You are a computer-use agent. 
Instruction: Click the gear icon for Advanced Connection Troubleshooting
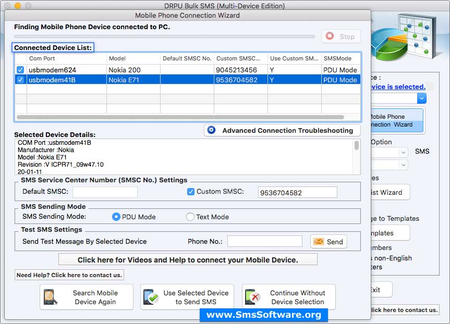click(x=212, y=130)
